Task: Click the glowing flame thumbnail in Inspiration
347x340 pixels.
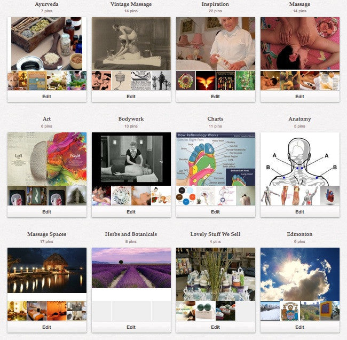Action: click(206, 80)
